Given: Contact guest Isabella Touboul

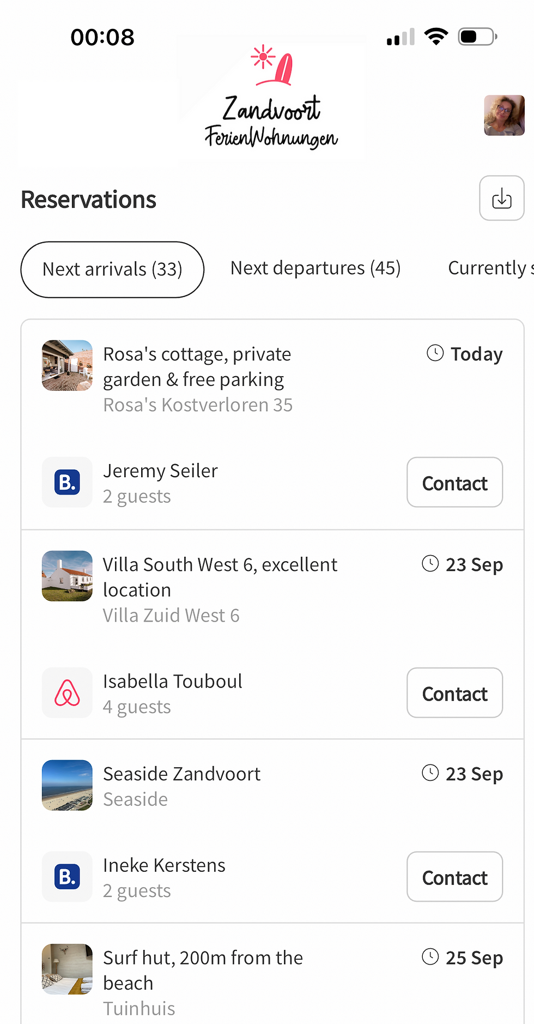Looking at the screenshot, I should [455, 693].
